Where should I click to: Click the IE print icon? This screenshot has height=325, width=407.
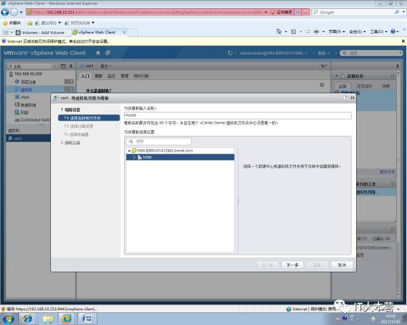(317, 32)
